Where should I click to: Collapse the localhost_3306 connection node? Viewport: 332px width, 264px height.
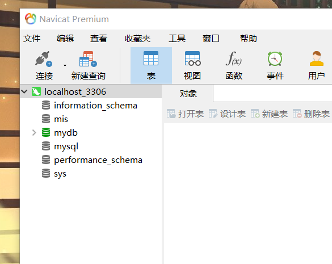pyautogui.click(x=24, y=91)
